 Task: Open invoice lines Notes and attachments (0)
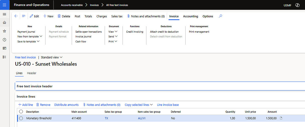102,105
